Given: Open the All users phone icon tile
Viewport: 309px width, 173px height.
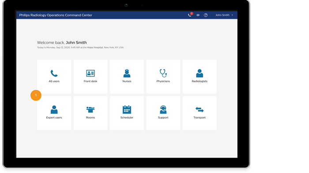Looking at the screenshot, I should [x=54, y=73].
